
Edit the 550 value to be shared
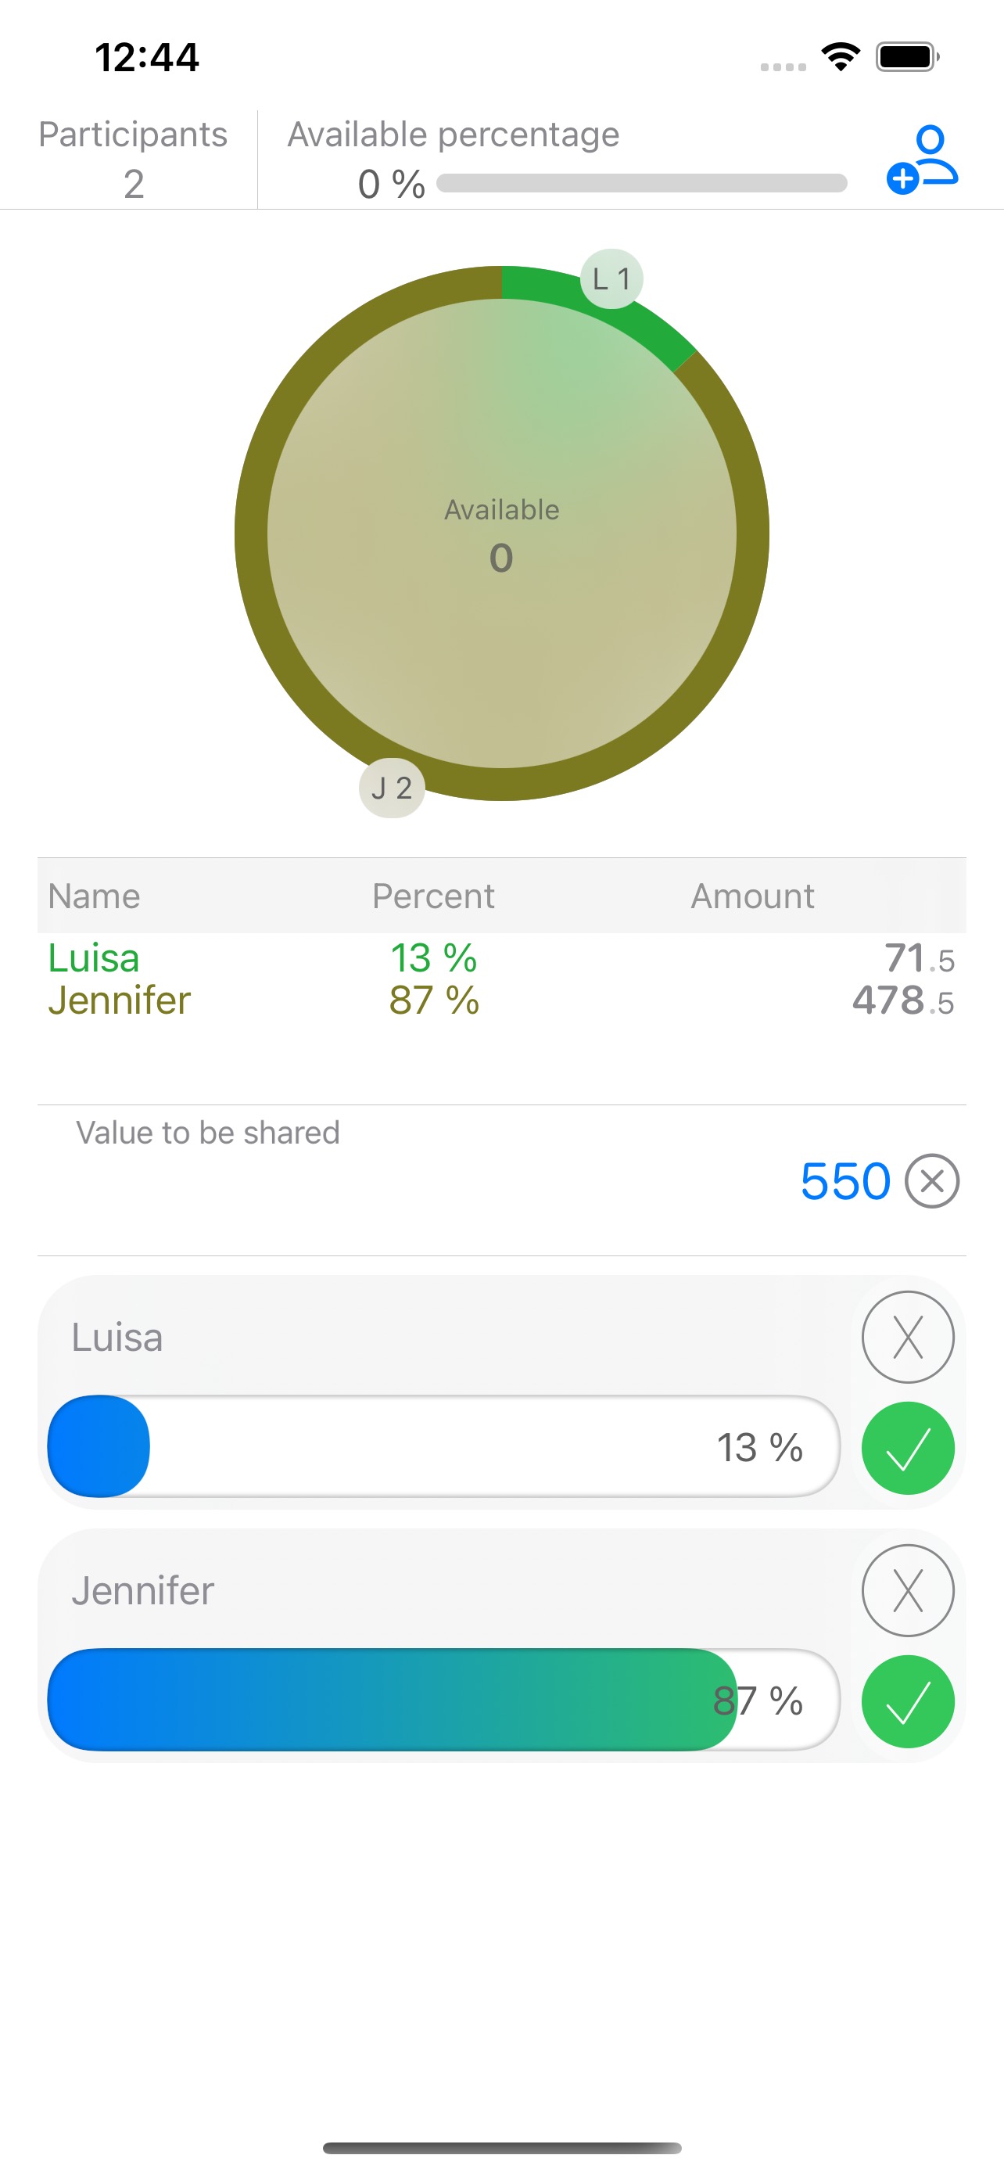pos(844,1180)
